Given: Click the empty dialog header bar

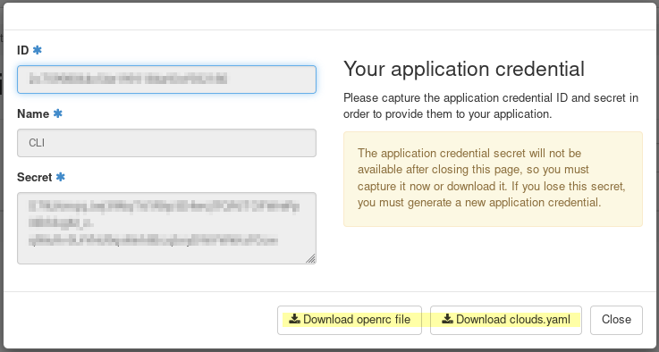Looking at the screenshot, I should tap(329, 16).
